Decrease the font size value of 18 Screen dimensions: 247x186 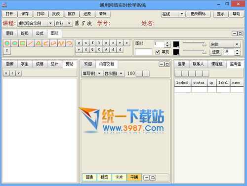[237, 53]
